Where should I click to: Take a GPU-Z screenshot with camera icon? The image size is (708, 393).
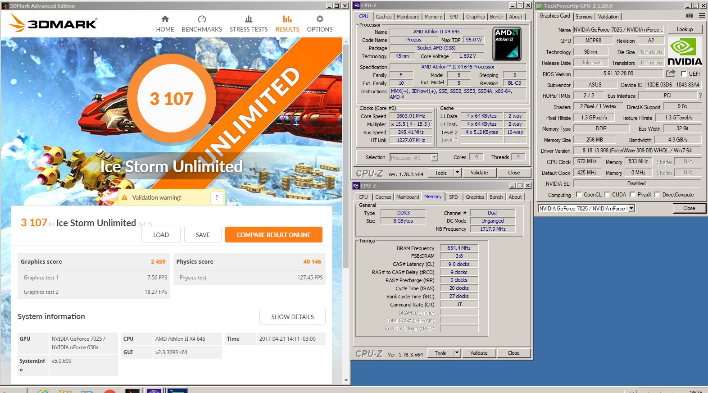click(690, 16)
